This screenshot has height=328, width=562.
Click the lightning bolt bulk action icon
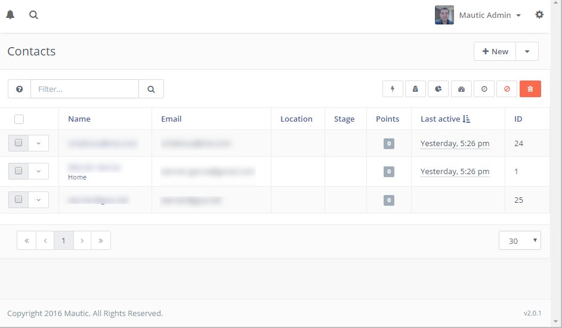(x=393, y=89)
